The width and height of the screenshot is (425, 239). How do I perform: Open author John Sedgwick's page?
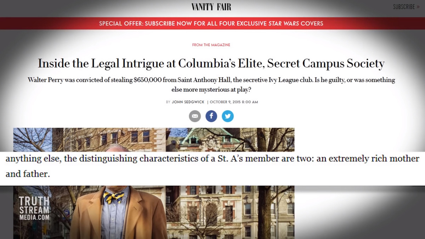(x=188, y=102)
